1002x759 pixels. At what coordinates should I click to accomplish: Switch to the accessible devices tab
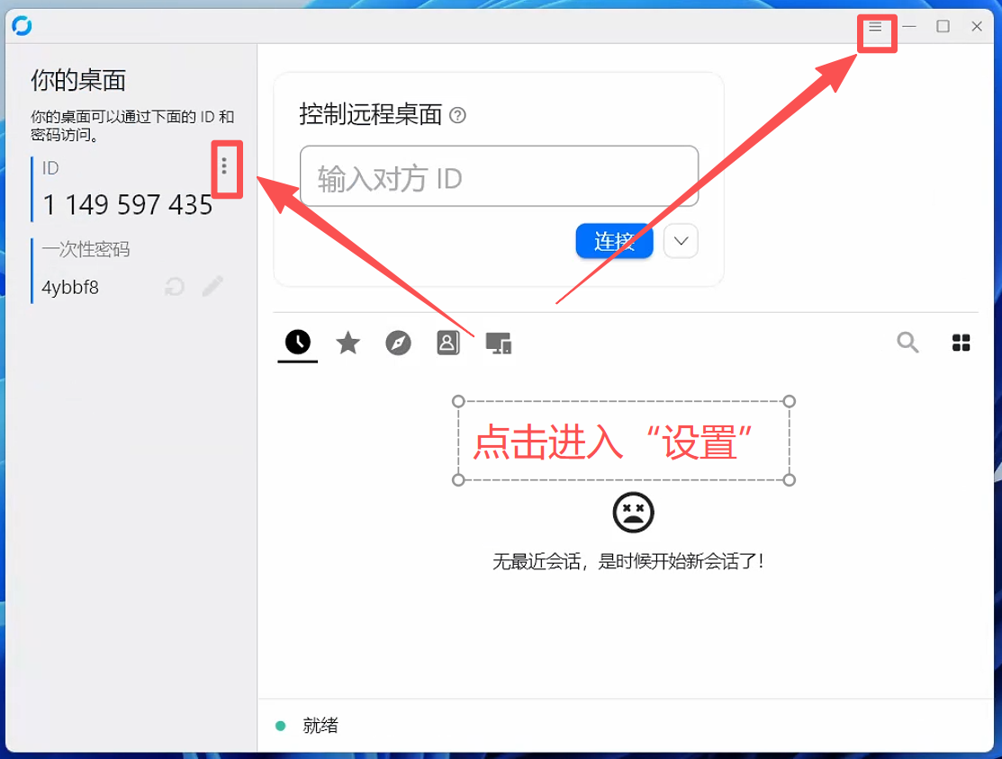point(499,343)
